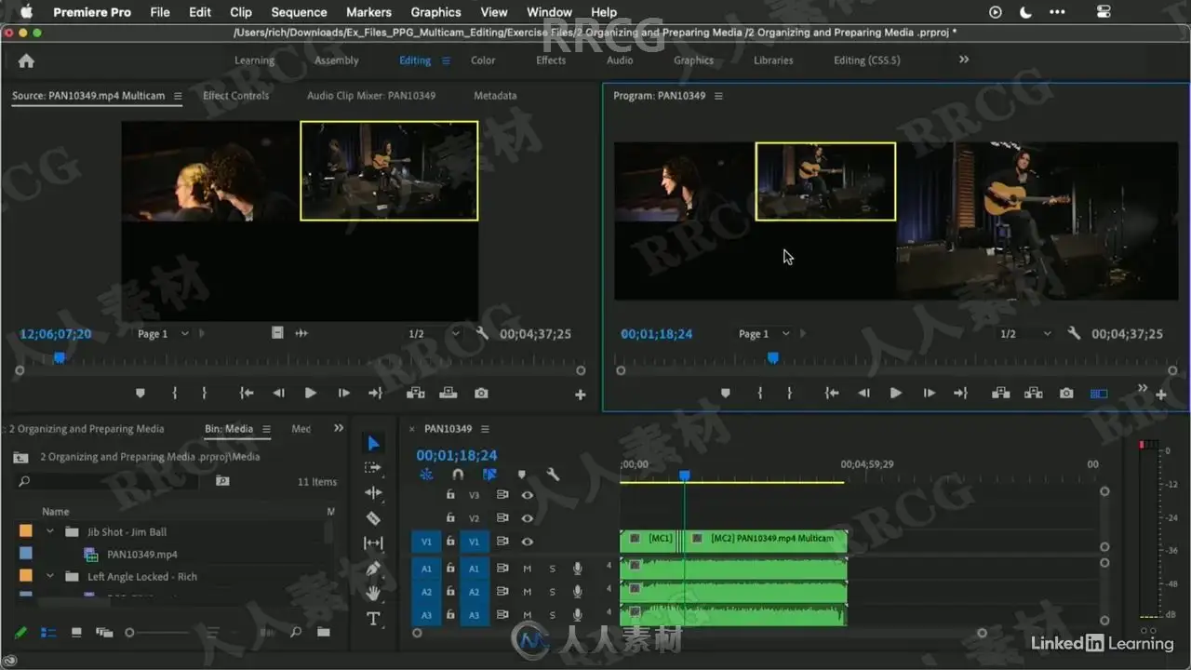Switch to the Color workspace
This screenshot has width=1191, height=670.
tap(483, 60)
